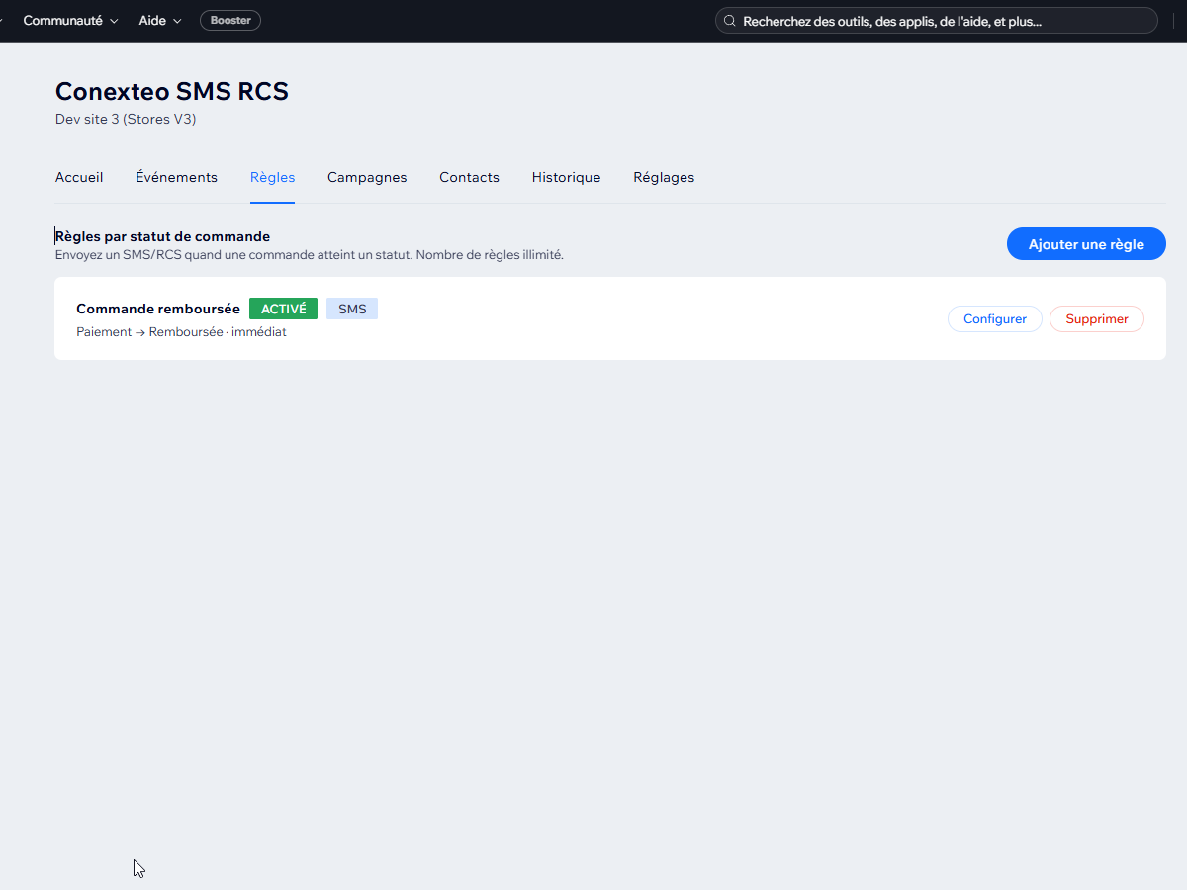Click the Conexteo SMS RCS heading
The width and height of the screenshot is (1187, 890).
172,91
